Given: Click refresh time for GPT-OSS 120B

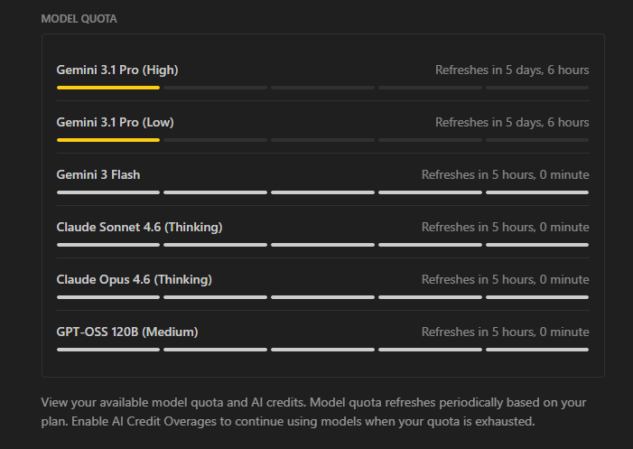Looking at the screenshot, I should coord(505,332).
